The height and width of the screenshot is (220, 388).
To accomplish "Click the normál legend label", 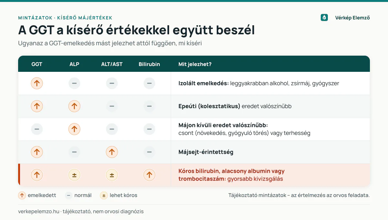I will [83, 195].
